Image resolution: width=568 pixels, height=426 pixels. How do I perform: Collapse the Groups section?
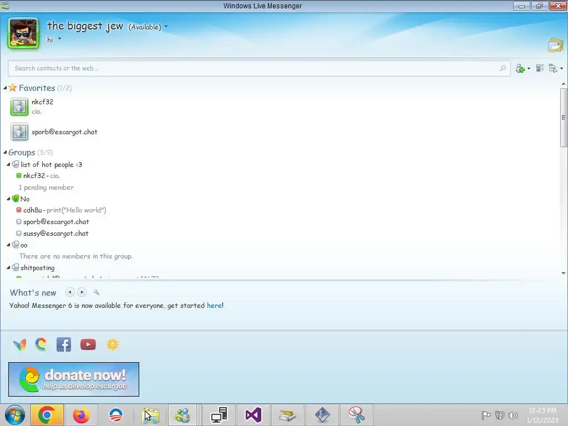[x=5, y=153]
